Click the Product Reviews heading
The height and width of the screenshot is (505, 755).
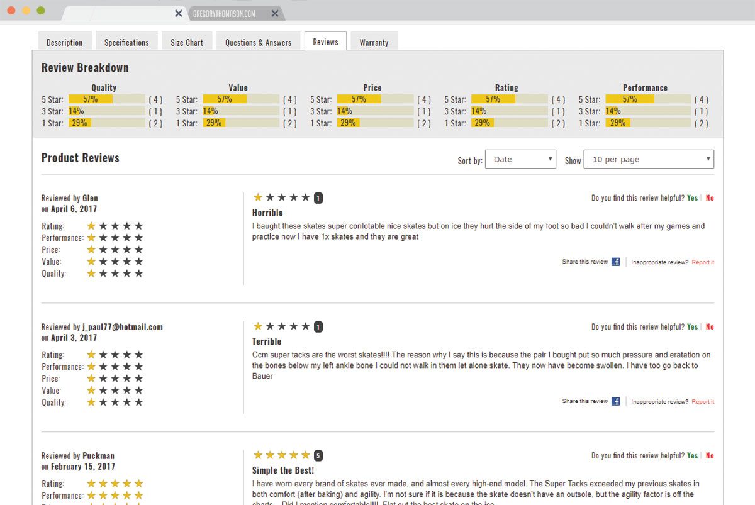(80, 158)
